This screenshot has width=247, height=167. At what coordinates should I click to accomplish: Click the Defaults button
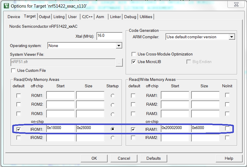click(153, 158)
